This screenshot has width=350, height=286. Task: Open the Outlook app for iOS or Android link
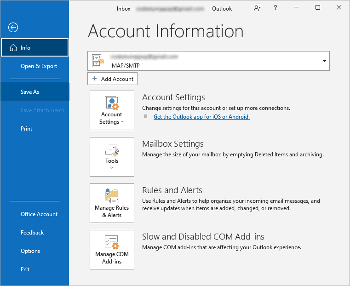tap(201, 117)
